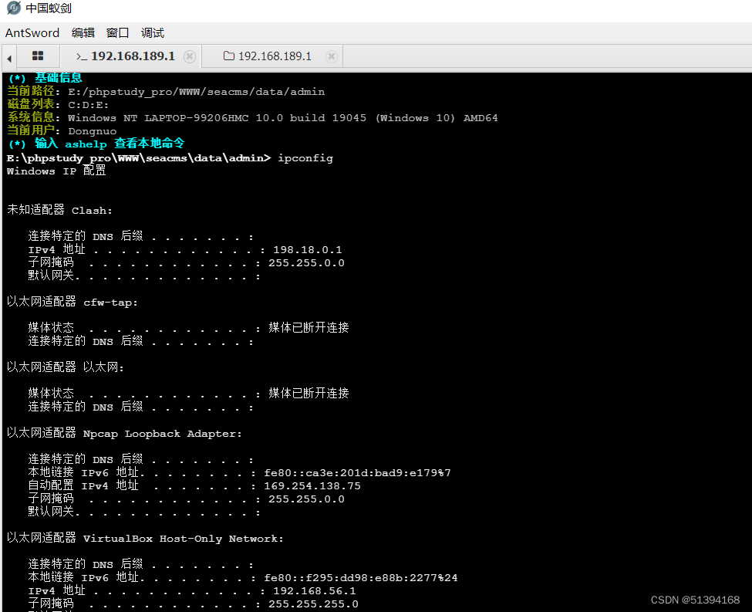The image size is (752, 612).
Task: Click the ashelp hint line
Action: [x=96, y=144]
